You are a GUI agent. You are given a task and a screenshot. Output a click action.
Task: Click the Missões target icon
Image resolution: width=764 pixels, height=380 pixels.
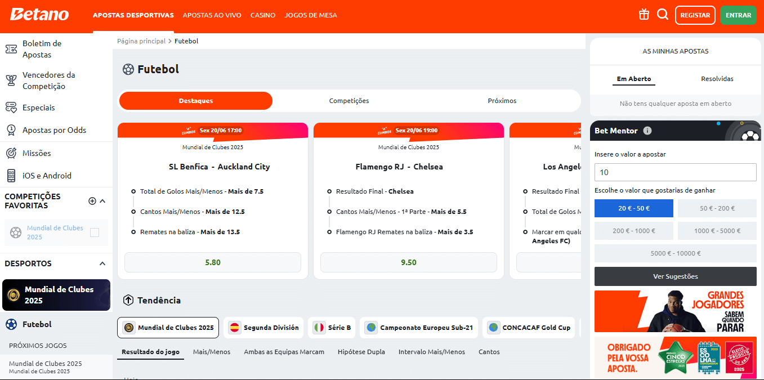[x=11, y=153]
